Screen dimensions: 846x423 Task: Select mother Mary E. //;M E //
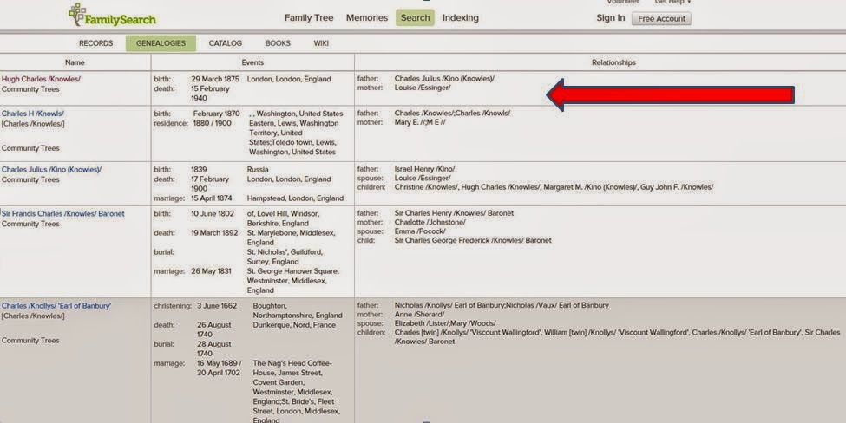coord(420,122)
